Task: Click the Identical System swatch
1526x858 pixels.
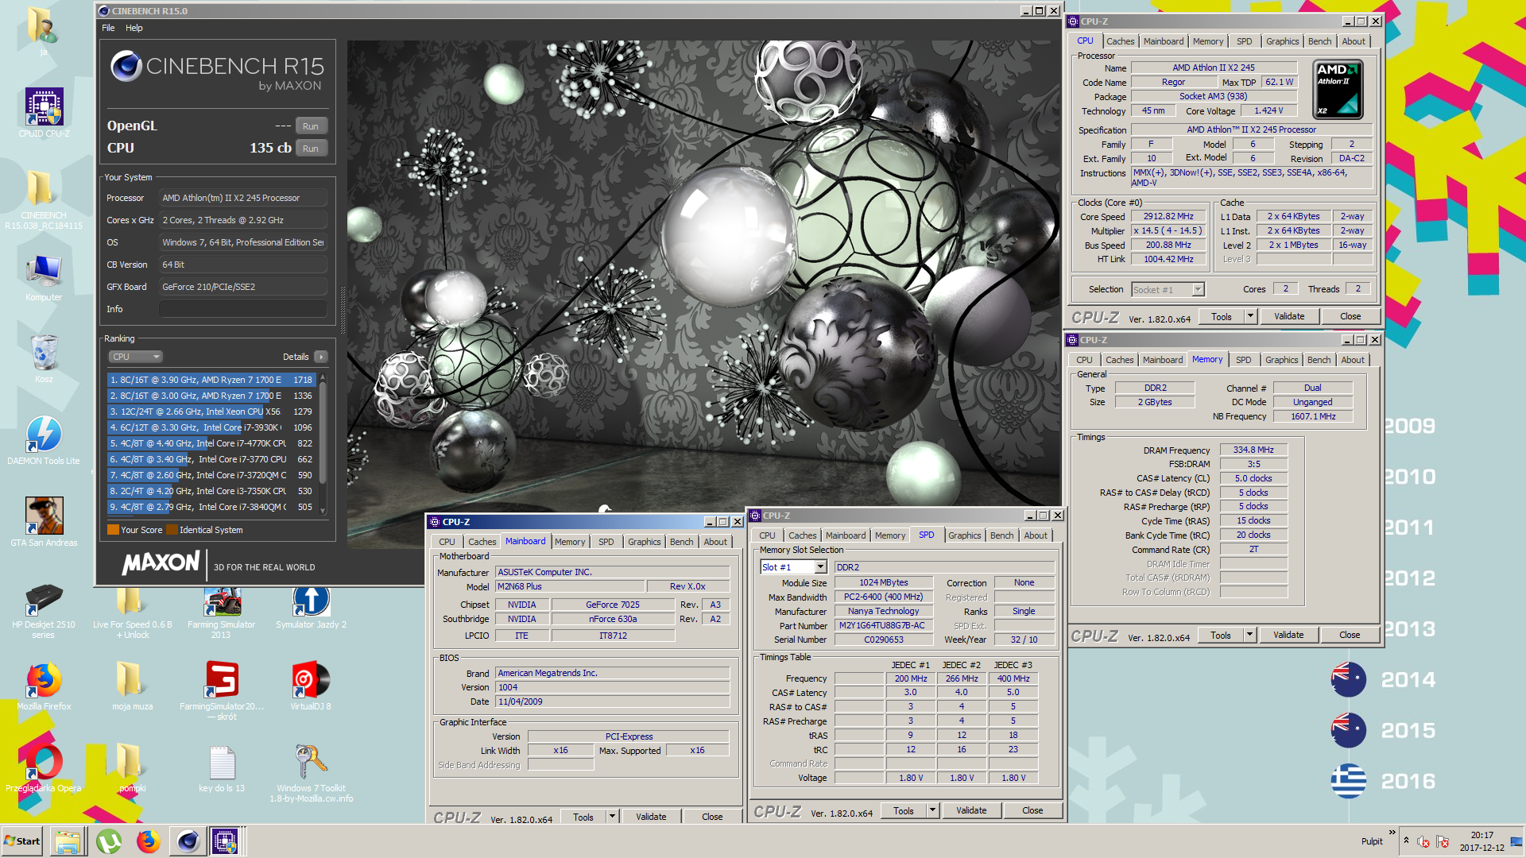Action: click(172, 530)
